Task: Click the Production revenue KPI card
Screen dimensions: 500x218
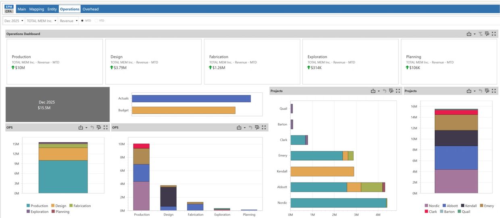Action: coord(54,62)
